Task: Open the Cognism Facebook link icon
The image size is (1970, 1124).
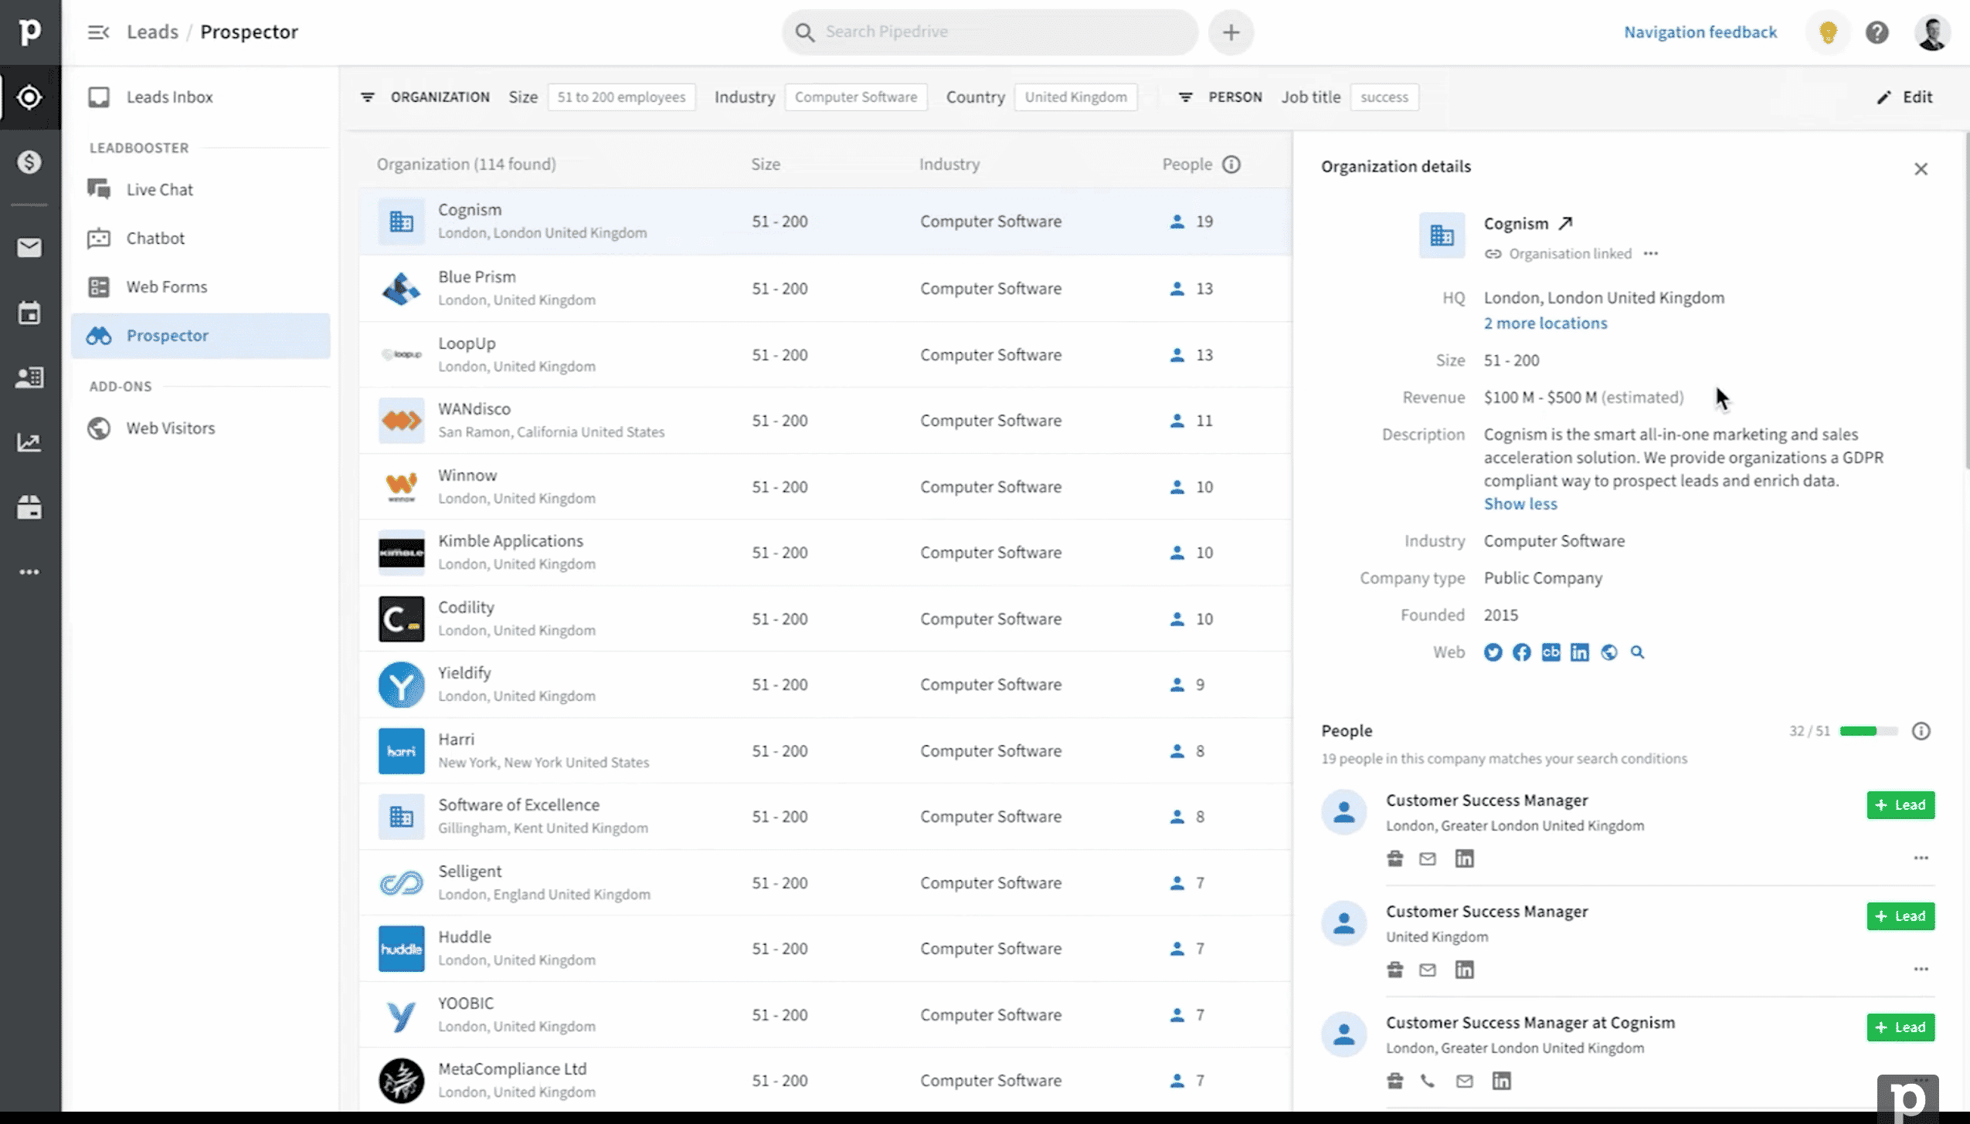Action: tap(1521, 653)
